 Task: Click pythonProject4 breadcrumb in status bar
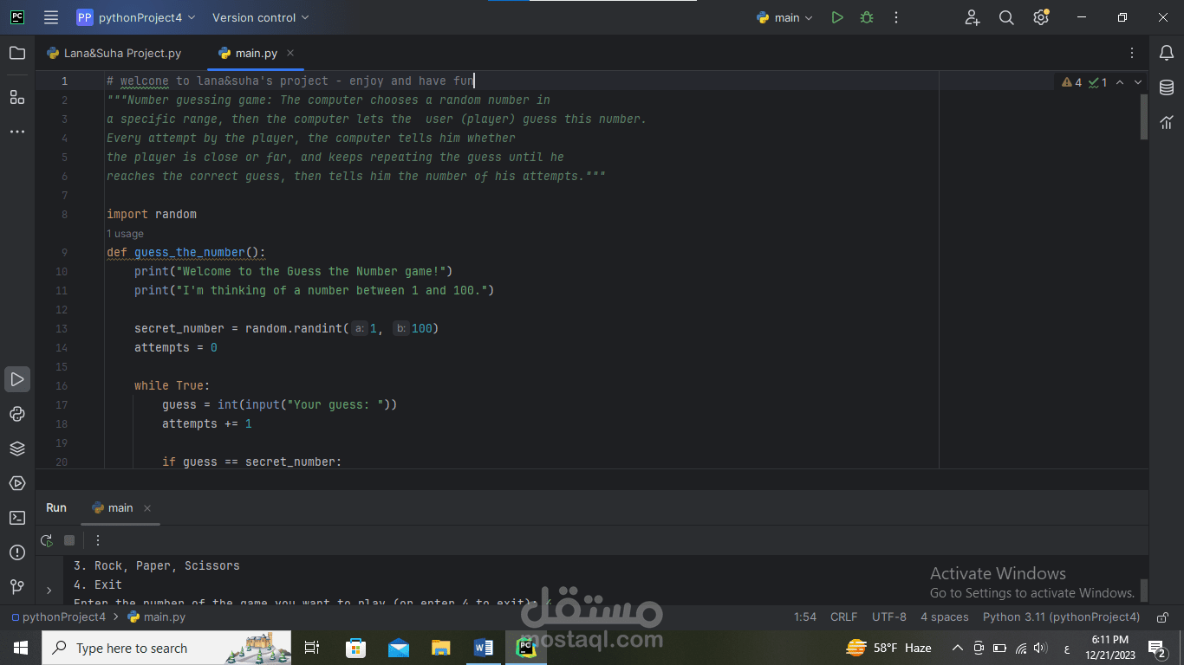point(57,617)
